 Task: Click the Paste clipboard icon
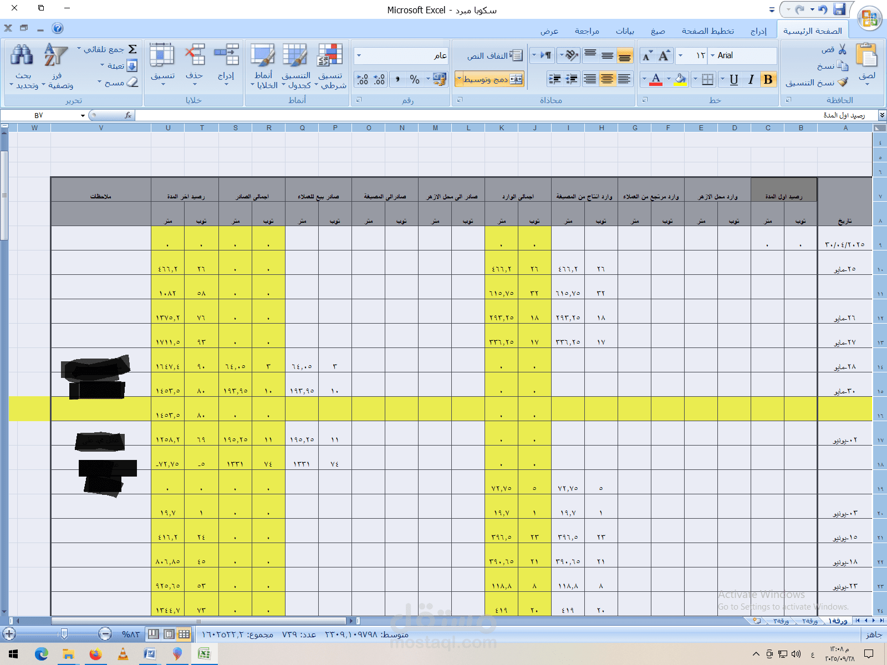coord(866,56)
